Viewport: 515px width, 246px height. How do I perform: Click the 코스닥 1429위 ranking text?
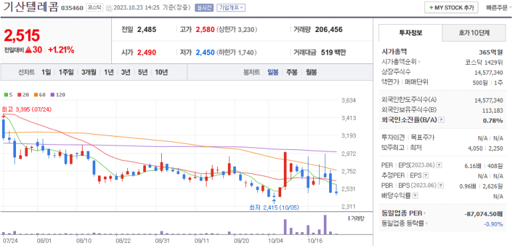point(484,62)
